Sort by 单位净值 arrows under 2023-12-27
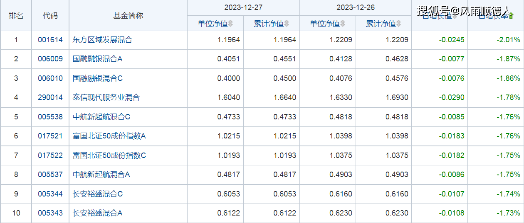The height and width of the screenshot is (223, 524). tap(230, 24)
